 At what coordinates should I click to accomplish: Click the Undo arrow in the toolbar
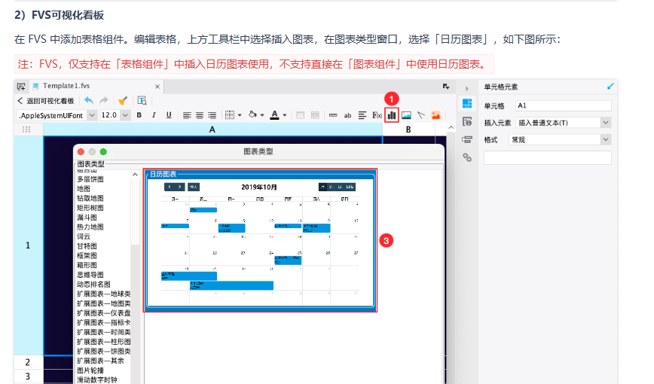(x=88, y=100)
